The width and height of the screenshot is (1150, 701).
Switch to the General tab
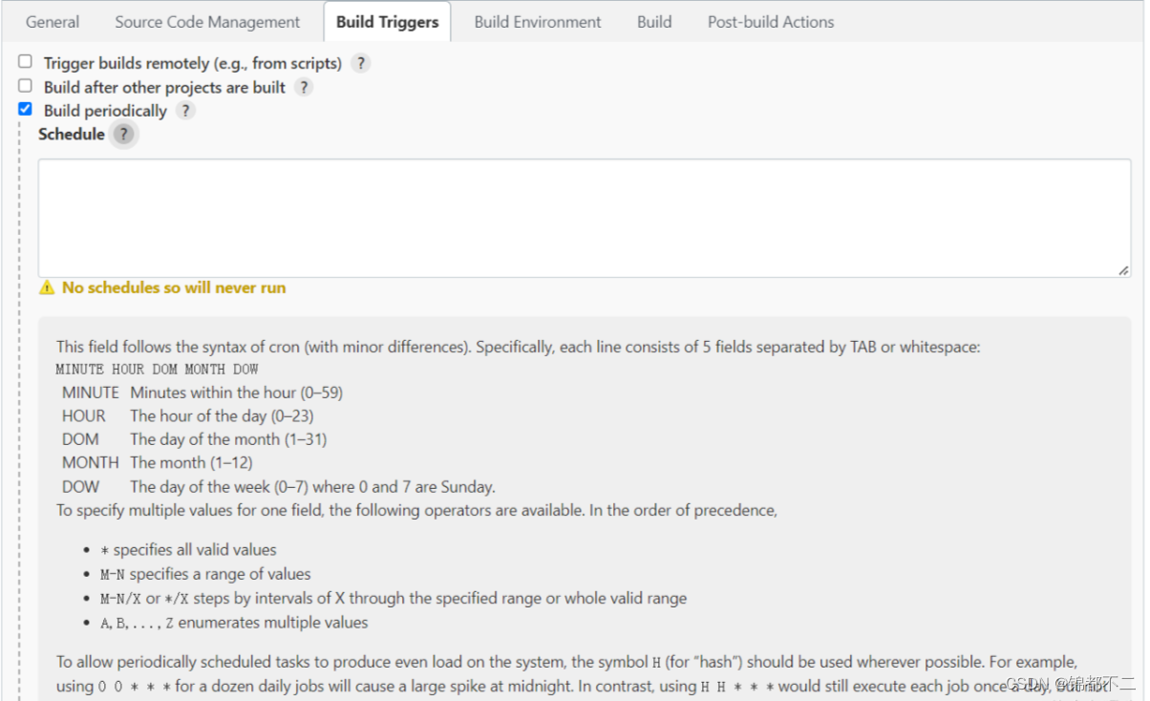coord(53,22)
